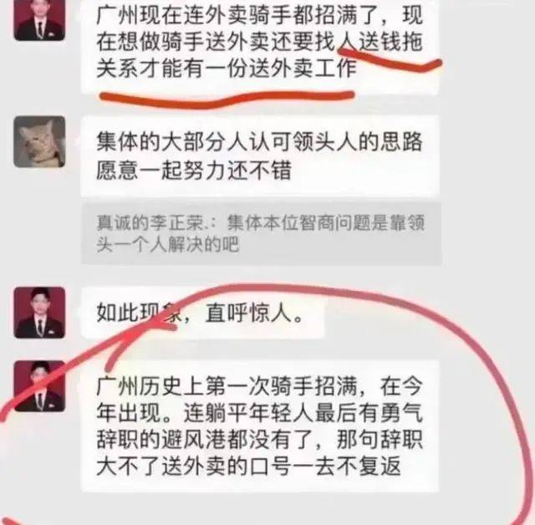This screenshot has width=535, height=525.
Task: Select the 集体的大部分人认可领头人的思路 message bubble
Action: 260,155
